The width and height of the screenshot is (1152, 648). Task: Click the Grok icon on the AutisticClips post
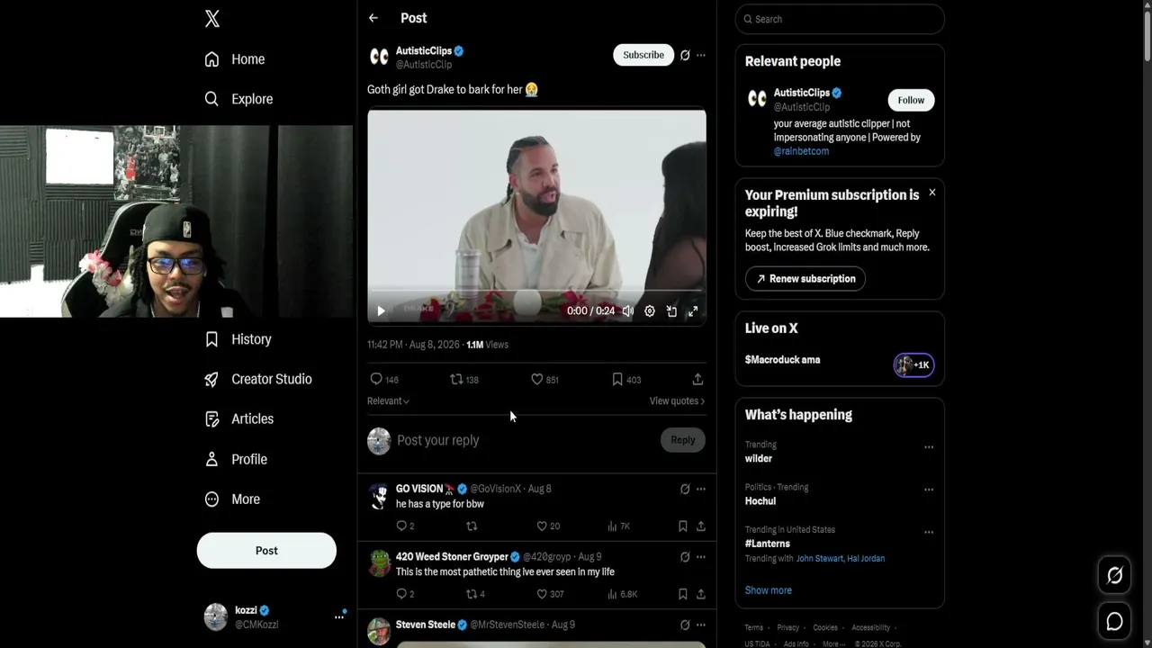(x=685, y=55)
